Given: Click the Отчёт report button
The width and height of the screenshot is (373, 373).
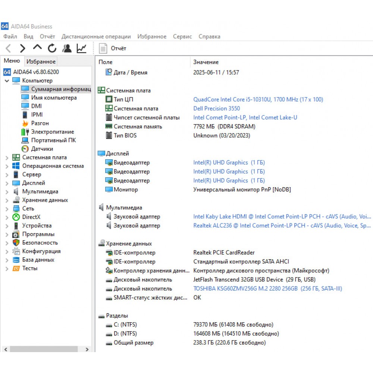Looking at the screenshot, I should pyautogui.click(x=112, y=48).
